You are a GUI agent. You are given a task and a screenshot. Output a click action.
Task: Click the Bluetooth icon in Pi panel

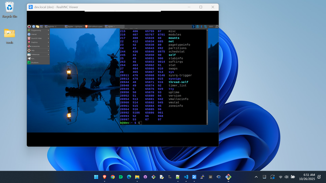(x=201, y=26)
